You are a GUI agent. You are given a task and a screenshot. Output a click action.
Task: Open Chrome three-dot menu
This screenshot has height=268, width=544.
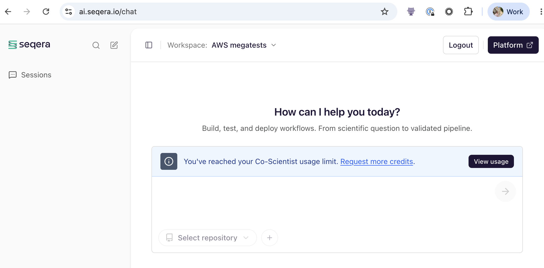click(x=541, y=12)
